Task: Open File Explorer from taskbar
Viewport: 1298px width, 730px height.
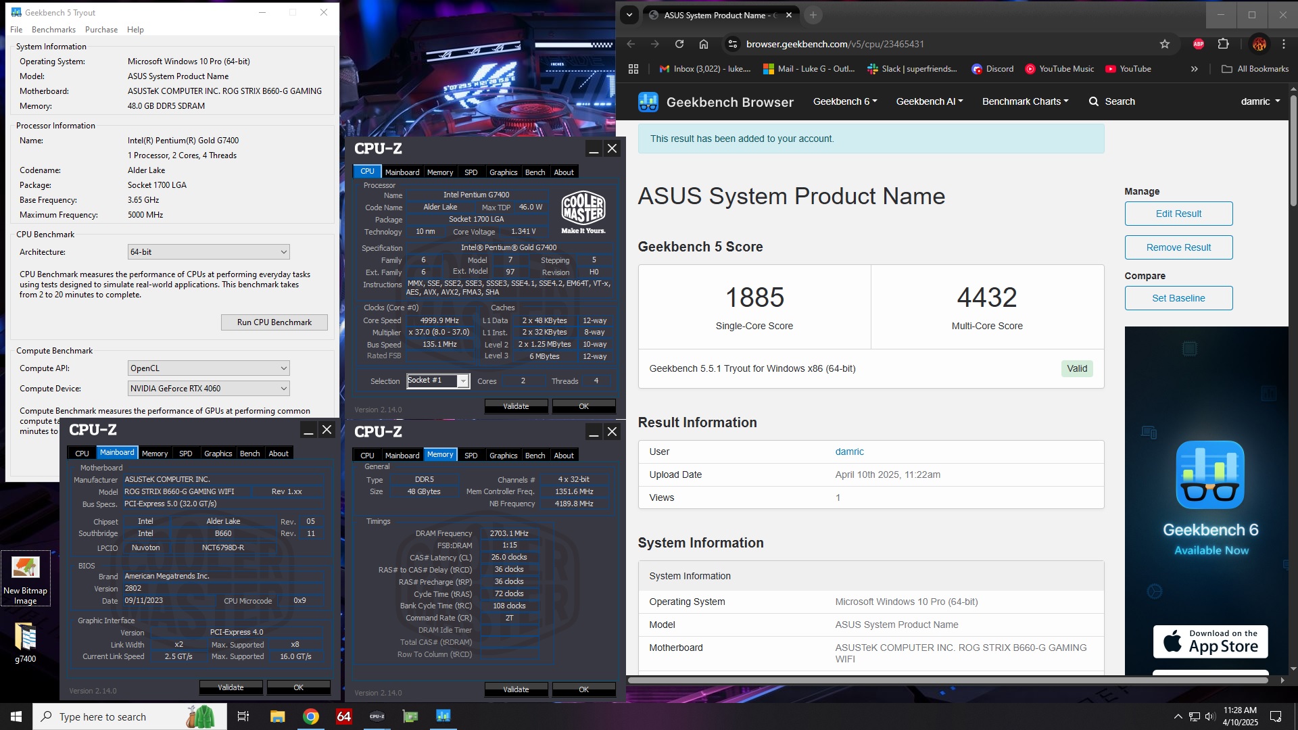Action: (278, 716)
